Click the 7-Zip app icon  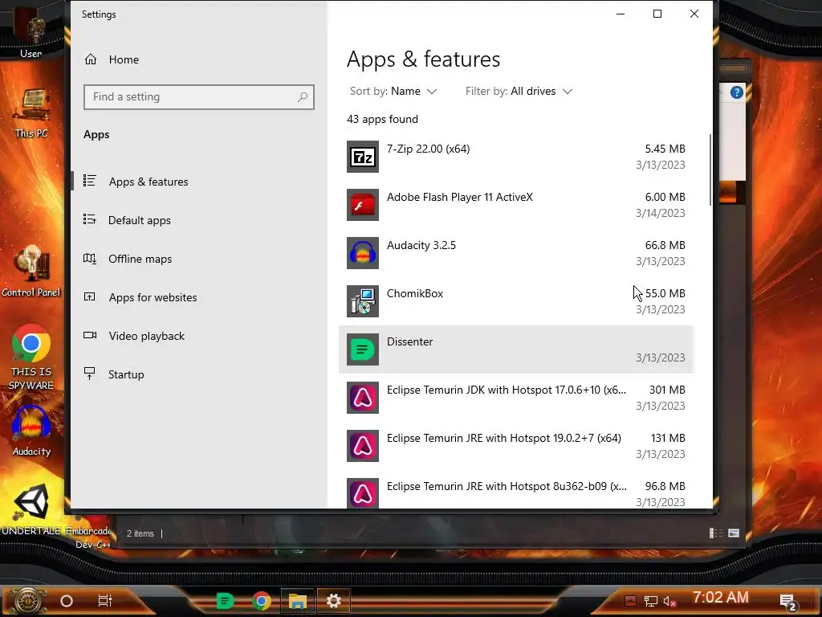point(362,157)
